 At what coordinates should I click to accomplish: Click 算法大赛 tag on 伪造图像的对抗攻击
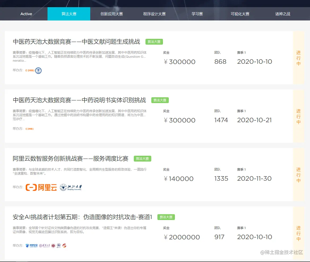pyautogui.click(x=166, y=217)
